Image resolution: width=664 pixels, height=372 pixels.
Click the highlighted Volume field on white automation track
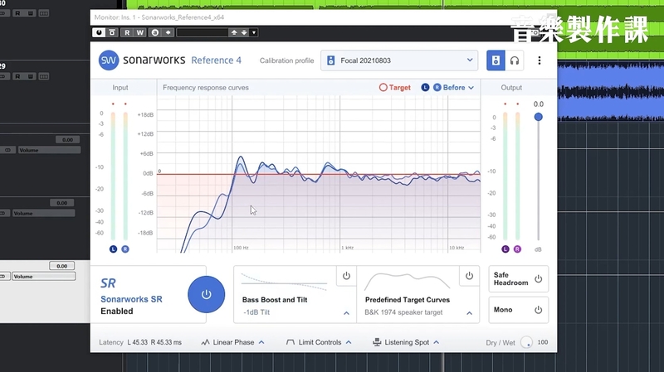click(44, 277)
